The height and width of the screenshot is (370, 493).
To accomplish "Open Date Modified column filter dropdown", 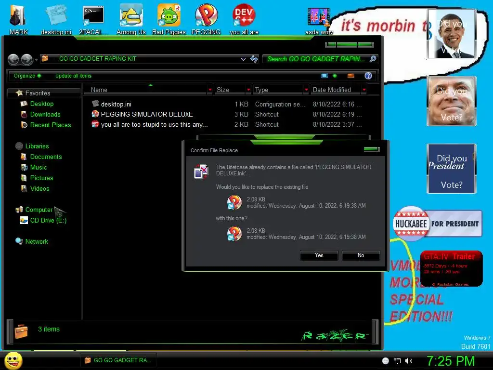I will [x=364, y=90].
